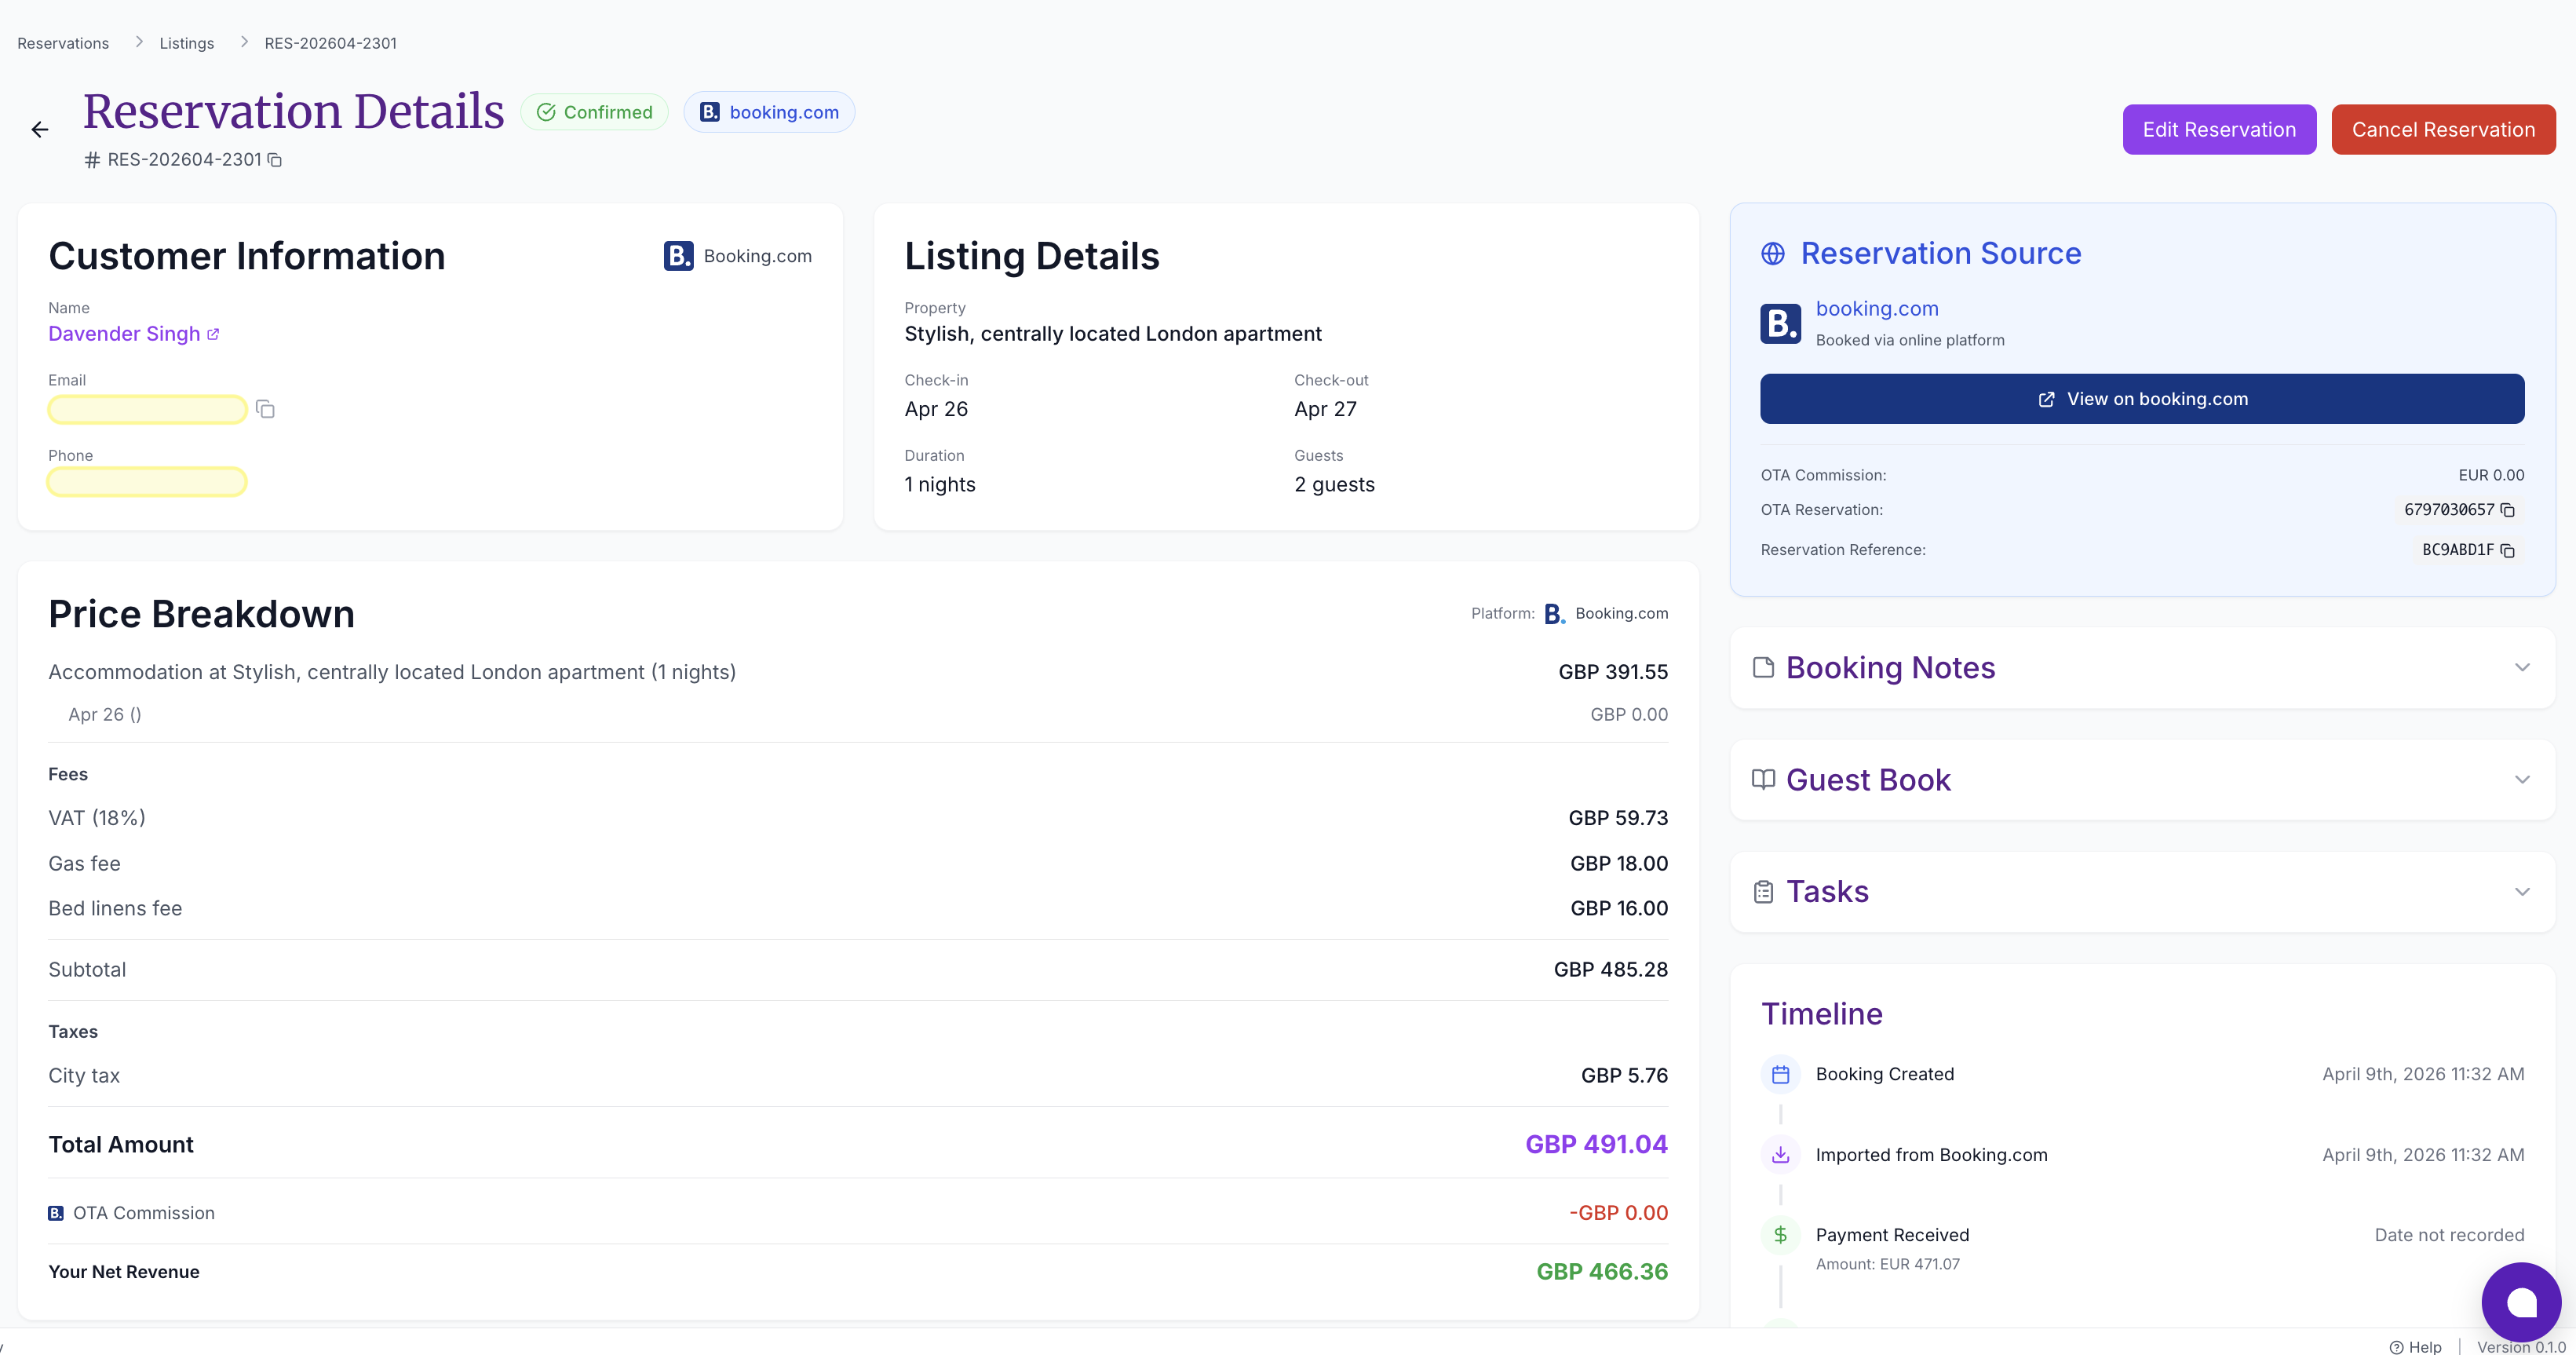Click the Tasks clipboard icon

pyautogui.click(x=1764, y=891)
